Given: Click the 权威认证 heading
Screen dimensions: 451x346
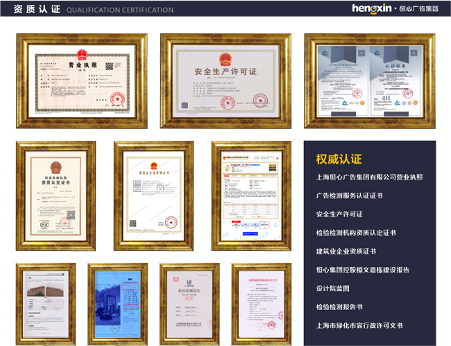Looking at the screenshot, I should pos(339,159).
